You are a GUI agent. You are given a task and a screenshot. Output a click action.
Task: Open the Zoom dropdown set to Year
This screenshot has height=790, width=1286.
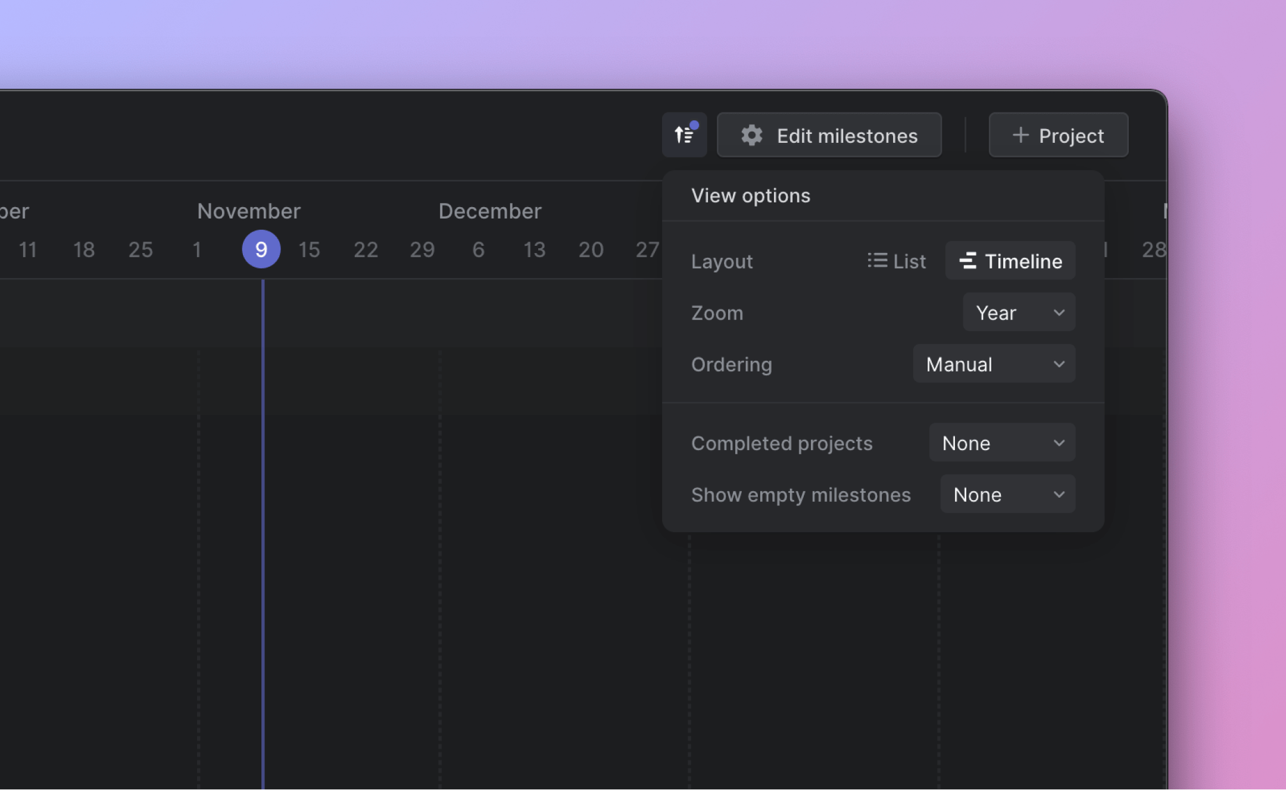pyautogui.click(x=1019, y=312)
